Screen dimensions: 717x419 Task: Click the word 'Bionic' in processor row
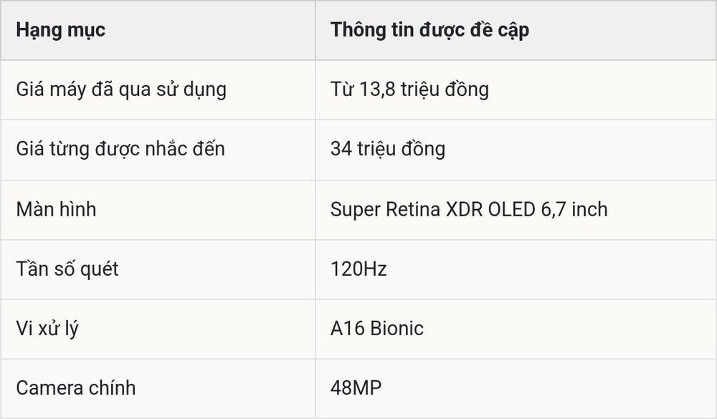[397, 329]
